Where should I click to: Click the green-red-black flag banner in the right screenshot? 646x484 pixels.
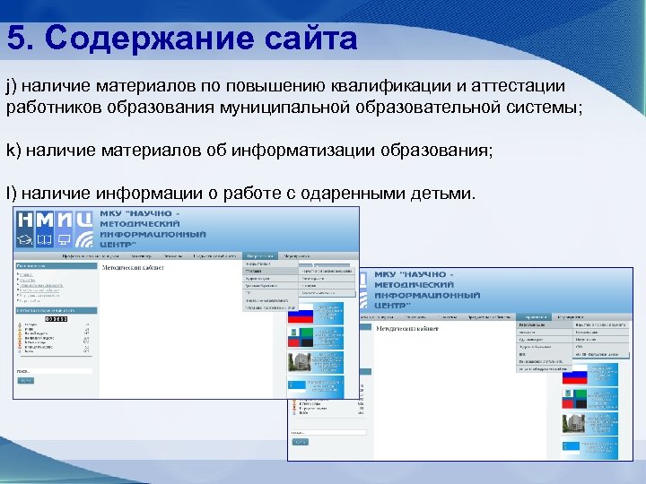590,398
